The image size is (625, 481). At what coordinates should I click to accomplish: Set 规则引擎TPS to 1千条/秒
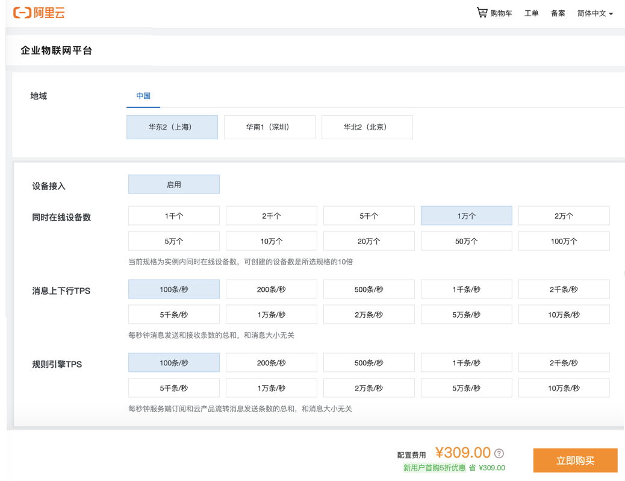pyautogui.click(x=467, y=363)
